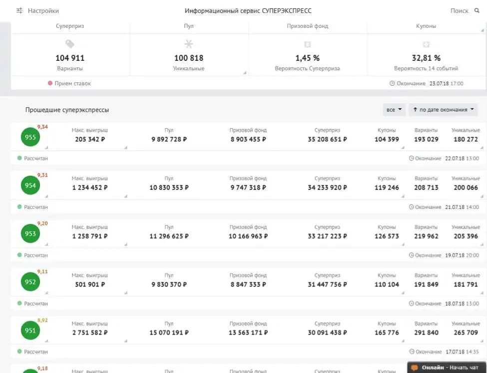
Task: Click the asterisk icon above 100 818
Action: click(x=188, y=44)
